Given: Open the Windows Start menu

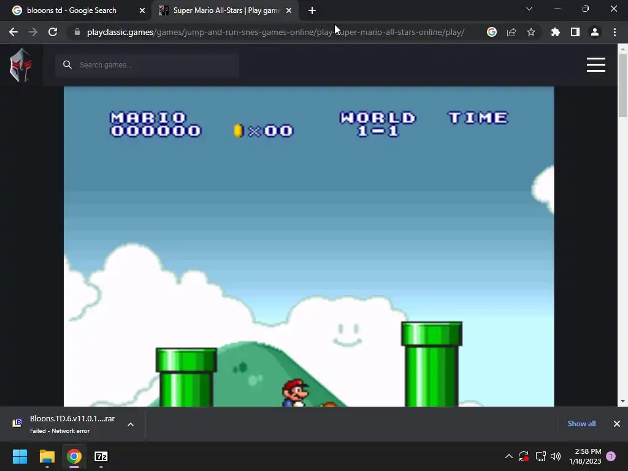Looking at the screenshot, I should [20, 456].
